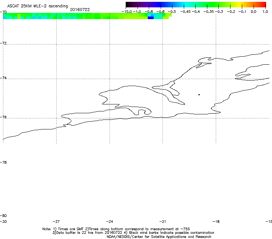Click the dark blue data cell in swath
The image size is (272, 239).
tap(151, 18)
